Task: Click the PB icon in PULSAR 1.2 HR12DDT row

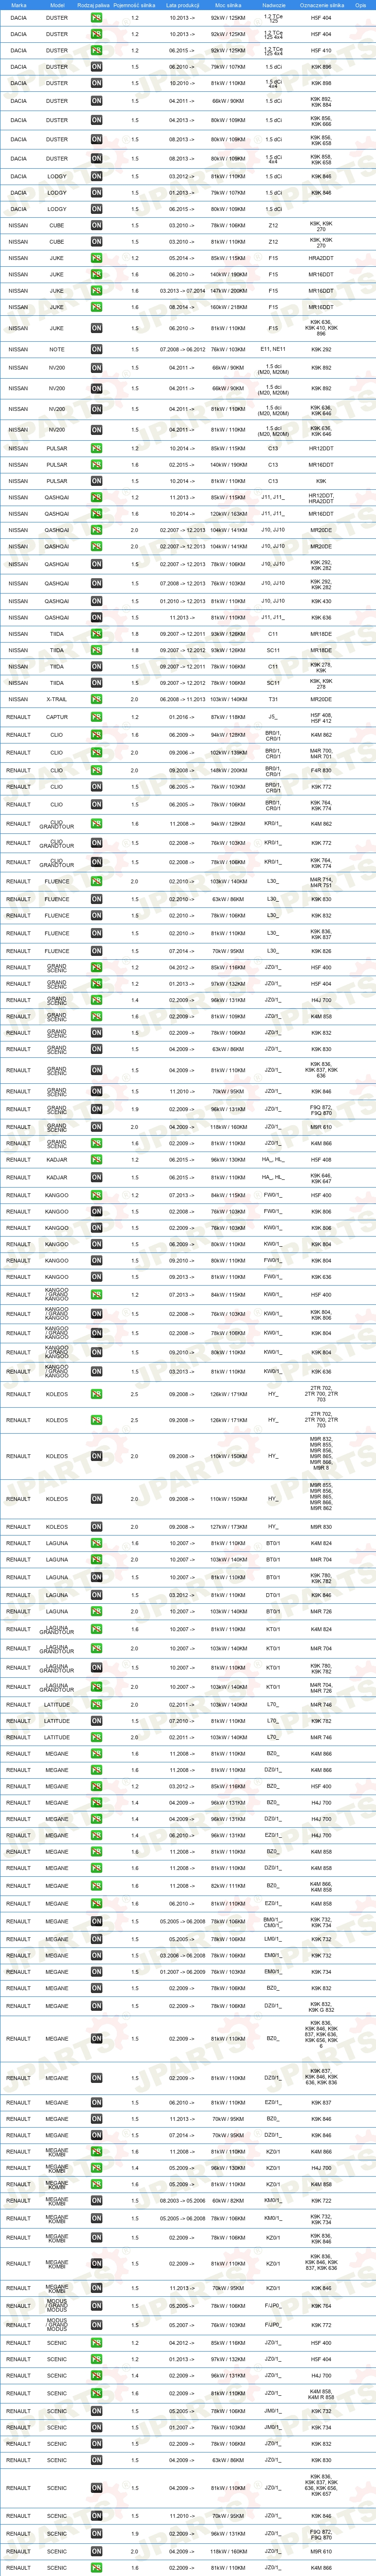Action: pos(96,449)
